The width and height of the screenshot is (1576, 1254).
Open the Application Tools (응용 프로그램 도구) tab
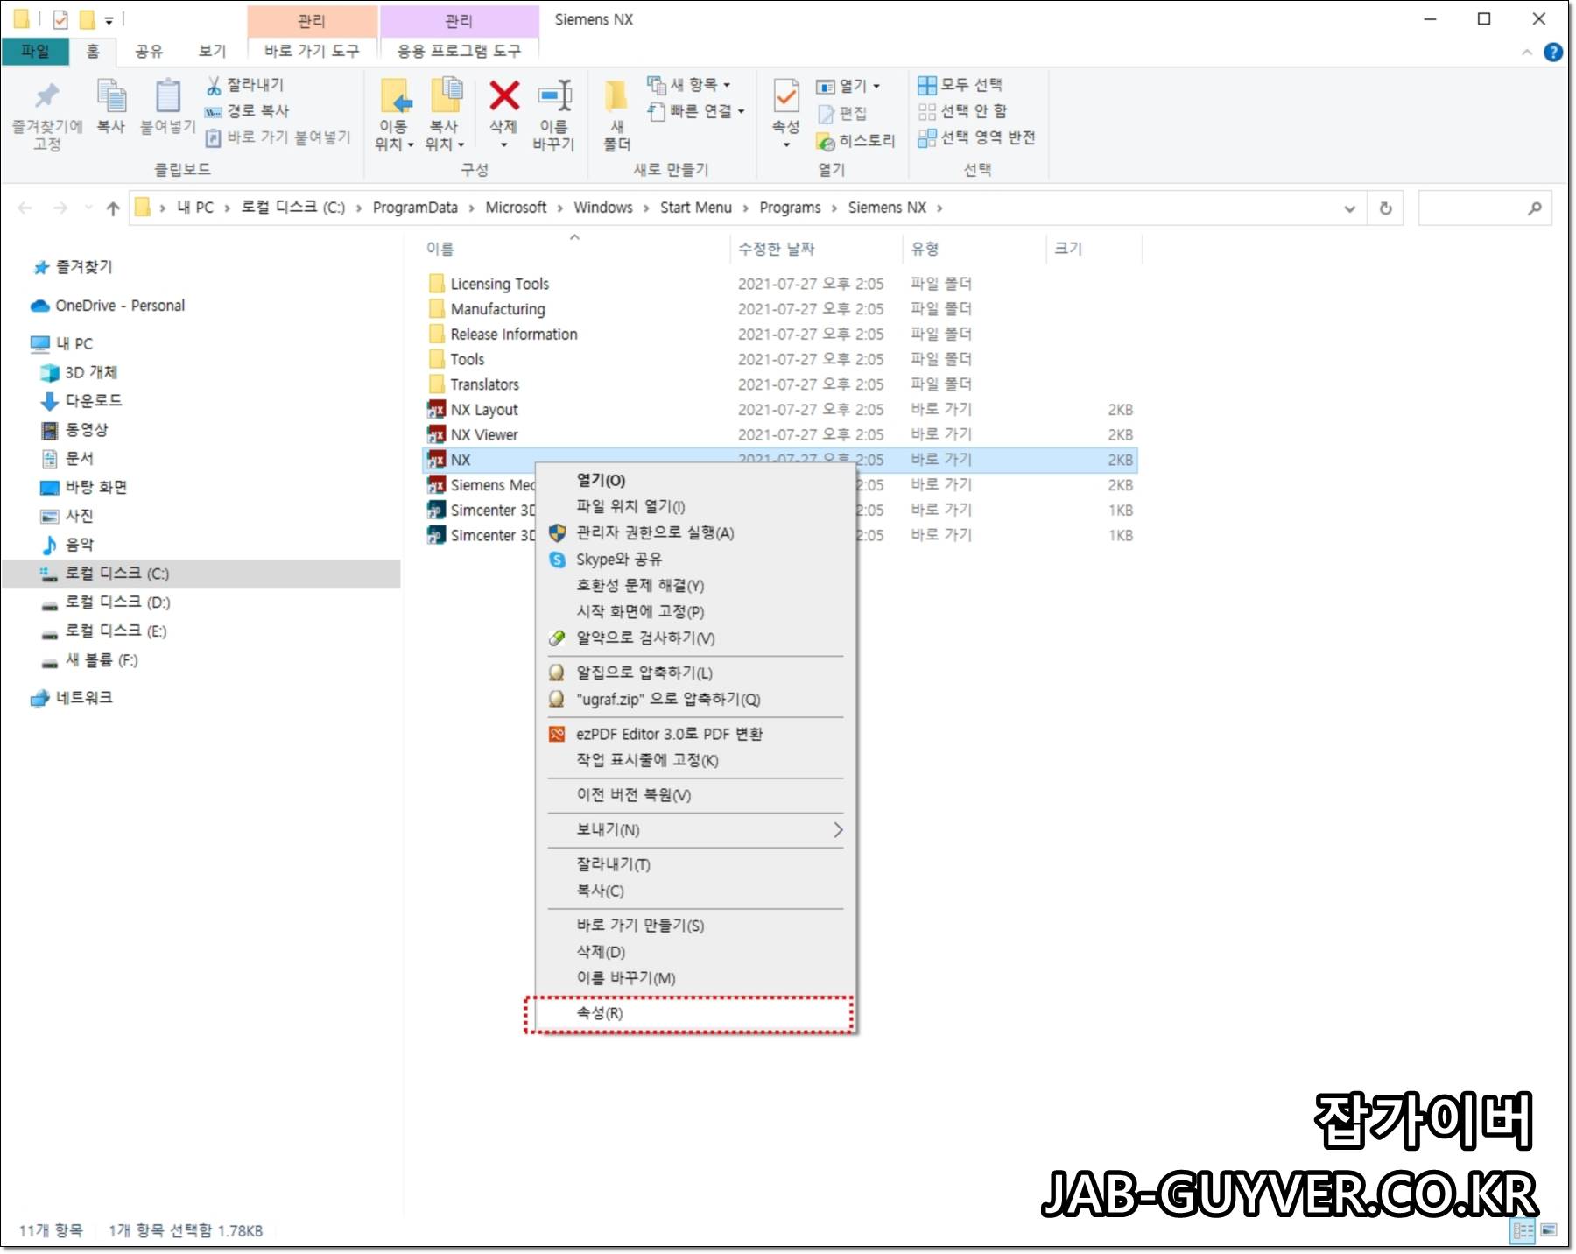pos(459,51)
